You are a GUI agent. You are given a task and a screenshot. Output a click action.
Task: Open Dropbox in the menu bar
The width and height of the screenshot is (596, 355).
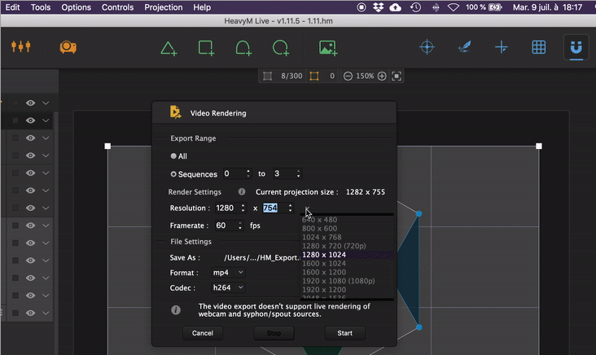(x=379, y=7)
